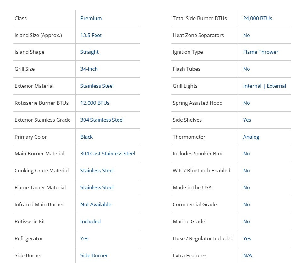Click the Side Burner value link
The image size is (307, 263).
coord(94,255)
